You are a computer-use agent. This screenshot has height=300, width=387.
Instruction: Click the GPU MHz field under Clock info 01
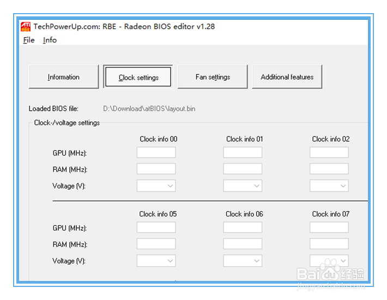[x=243, y=152]
